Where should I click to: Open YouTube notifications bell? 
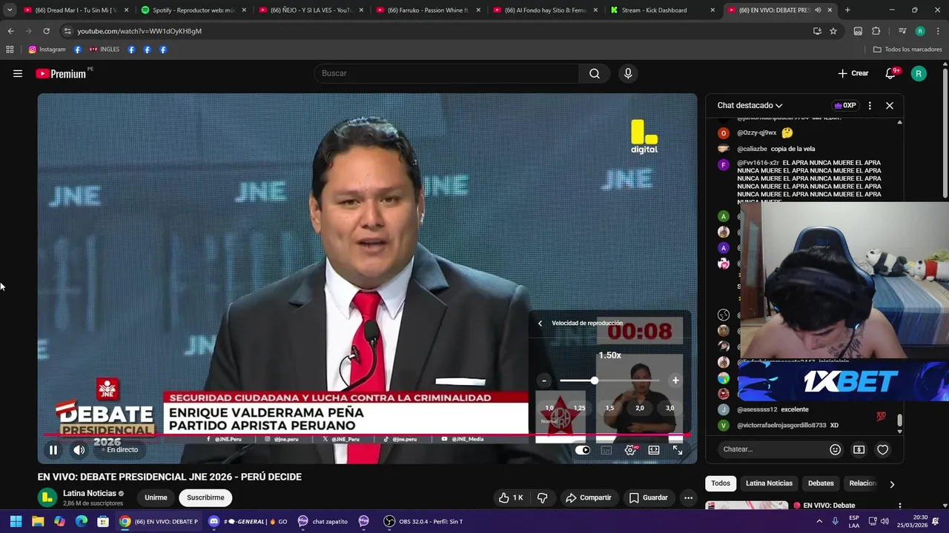point(891,73)
